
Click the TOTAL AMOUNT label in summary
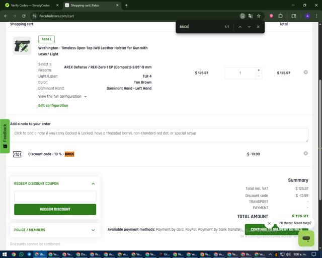pos(253,217)
